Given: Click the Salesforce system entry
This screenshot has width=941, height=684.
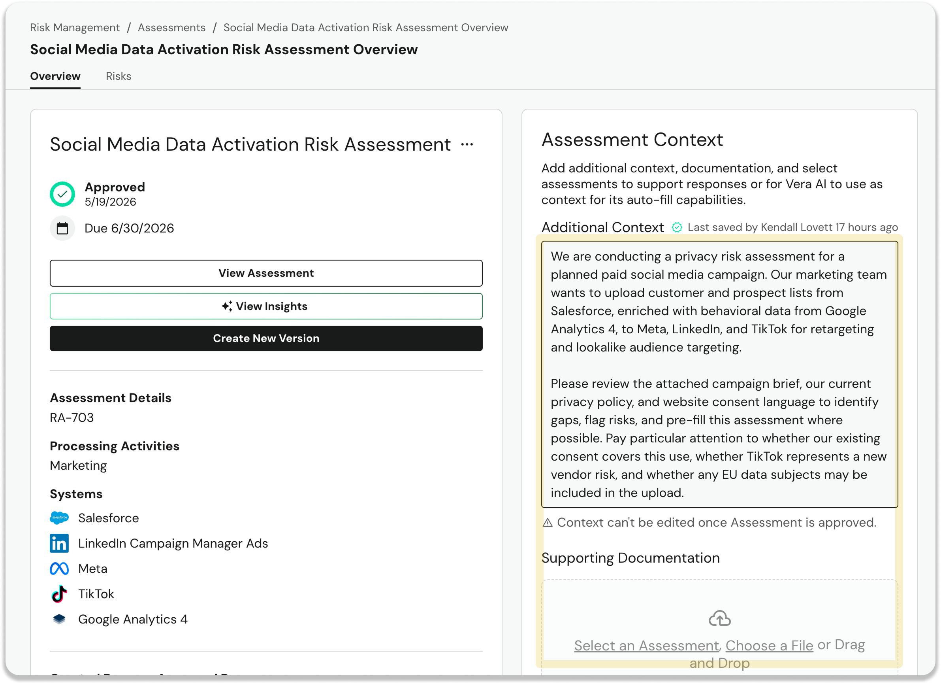Looking at the screenshot, I should (94, 518).
